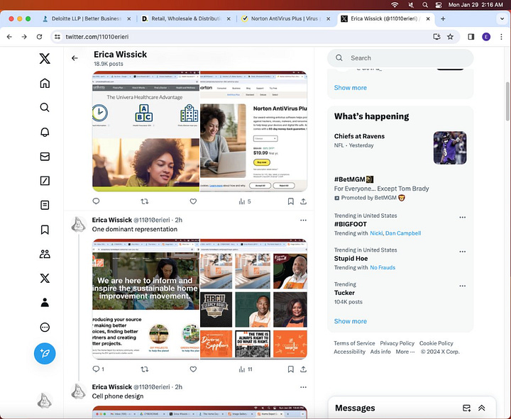Open Ads info footer link

[x=380, y=352]
